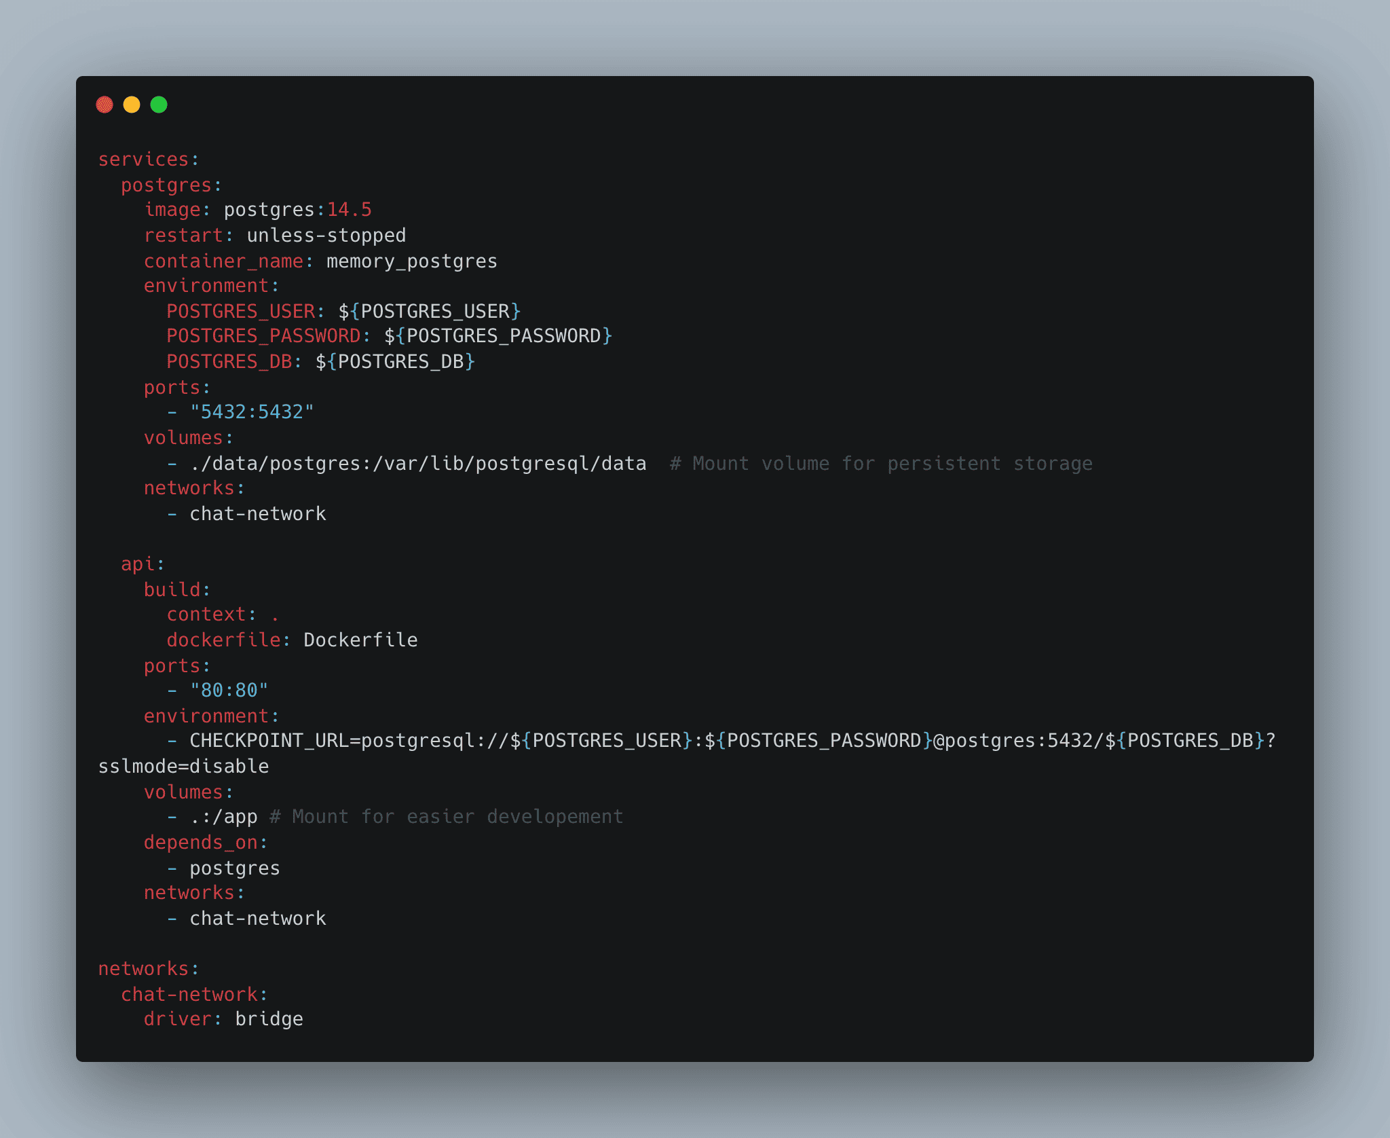The width and height of the screenshot is (1390, 1138).
Task: Click the 'Dockerfile' value text
Action: coord(360,640)
